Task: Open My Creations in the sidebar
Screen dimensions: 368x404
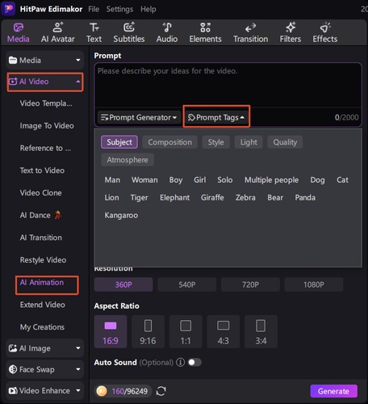Action: [x=42, y=327]
